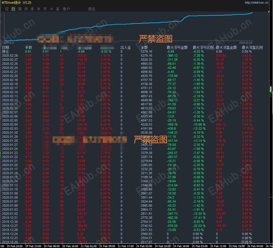Click balance value 3538.36
Image resolution: width=273 pixels, height=248 pixels.
[x=146, y=133]
